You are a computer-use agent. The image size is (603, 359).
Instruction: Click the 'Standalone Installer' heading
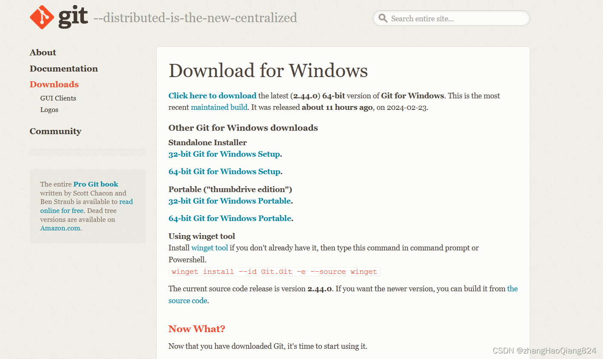click(x=208, y=143)
